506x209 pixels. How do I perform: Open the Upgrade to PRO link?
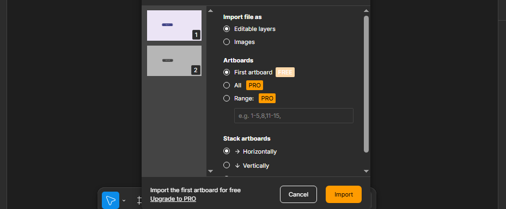coord(173,199)
